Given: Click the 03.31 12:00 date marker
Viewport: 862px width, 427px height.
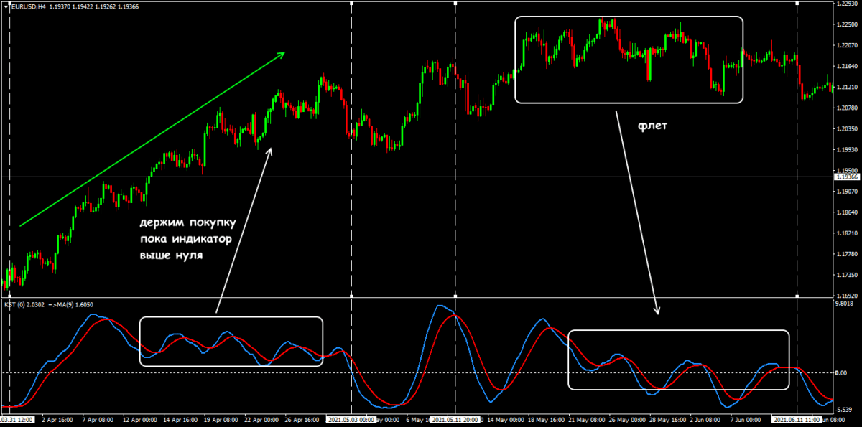Looking at the screenshot, I should click(14, 419).
